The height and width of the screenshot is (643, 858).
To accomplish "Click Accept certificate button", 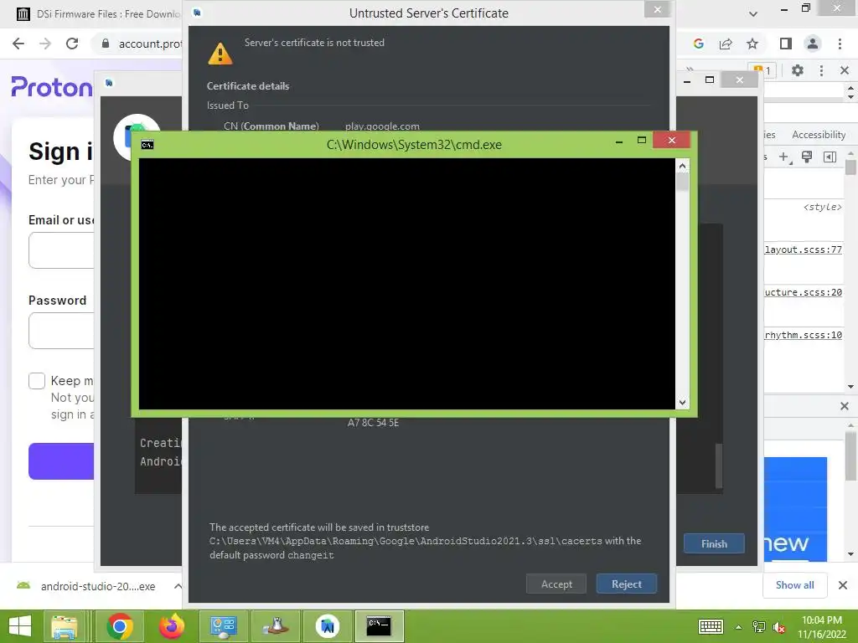I will pyautogui.click(x=556, y=584).
